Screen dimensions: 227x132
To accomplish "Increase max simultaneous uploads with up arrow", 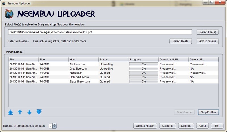I will click(54, 125).
